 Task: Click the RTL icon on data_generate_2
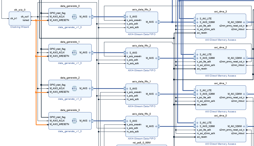pyautogui.click(x=74, y=88)
